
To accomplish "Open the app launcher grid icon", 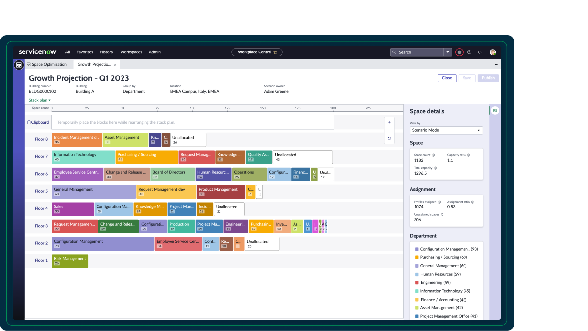I will pyautogui.click(x=459, y=52).
